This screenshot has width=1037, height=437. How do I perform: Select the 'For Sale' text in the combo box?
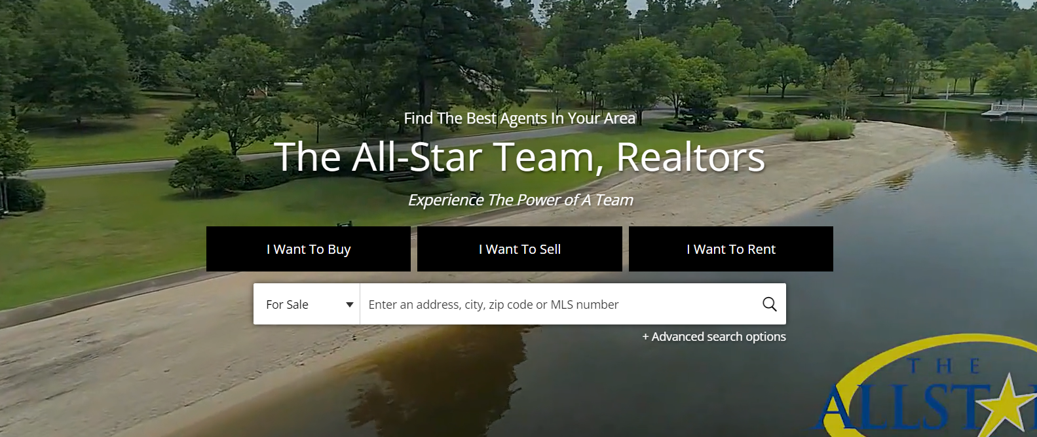point(287,305)
